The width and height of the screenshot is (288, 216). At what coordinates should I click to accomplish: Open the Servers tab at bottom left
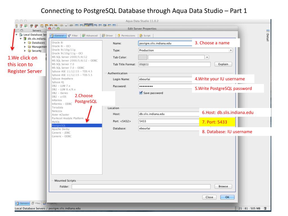point(22,203)
